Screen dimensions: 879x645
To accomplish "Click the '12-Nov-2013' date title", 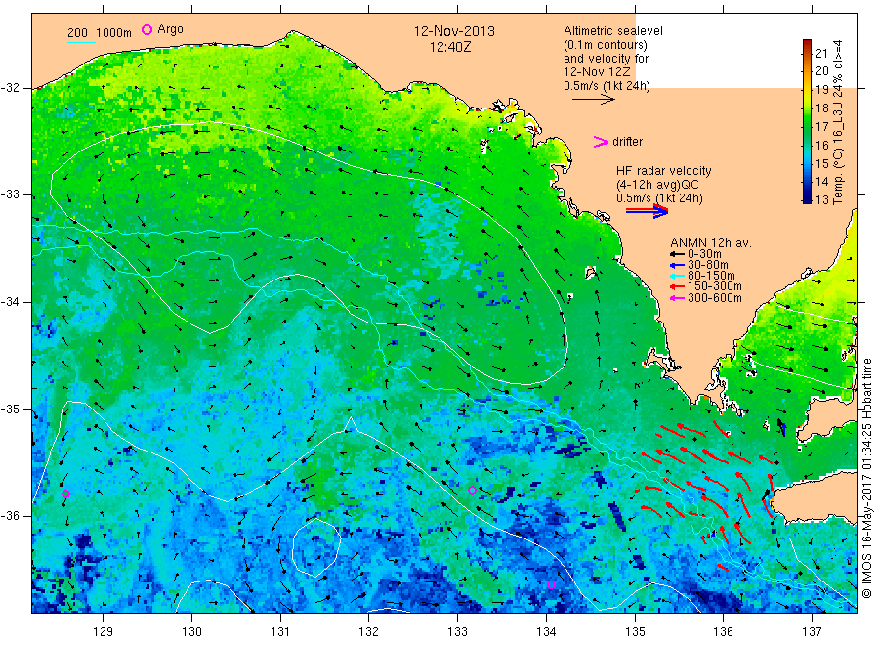I will coord(454,31).
